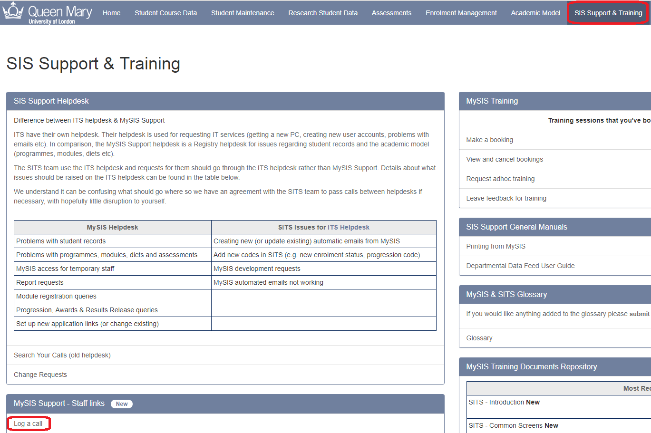The width and height of the screenshot is (651, 433).
Task: Open View and cancel bookings
Action: (x=505, y=159)
